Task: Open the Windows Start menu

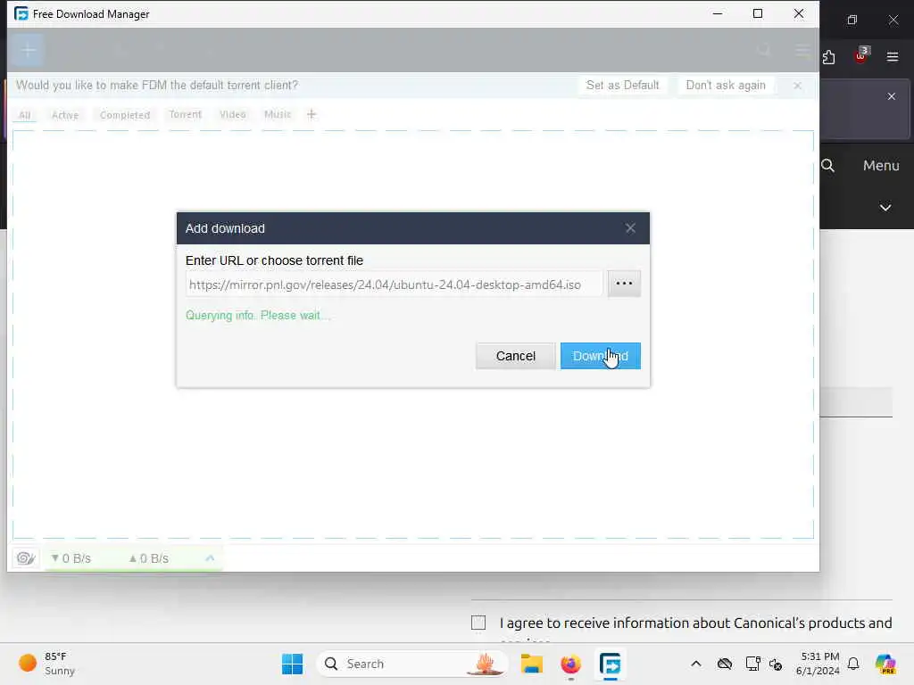Action: 292,664
